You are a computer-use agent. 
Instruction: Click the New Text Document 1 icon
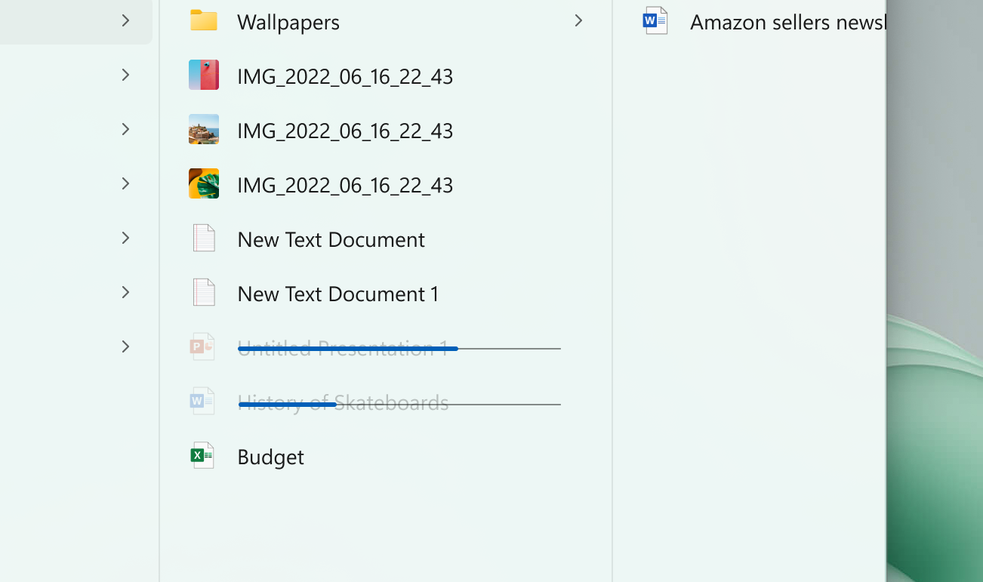click(202, 292)
